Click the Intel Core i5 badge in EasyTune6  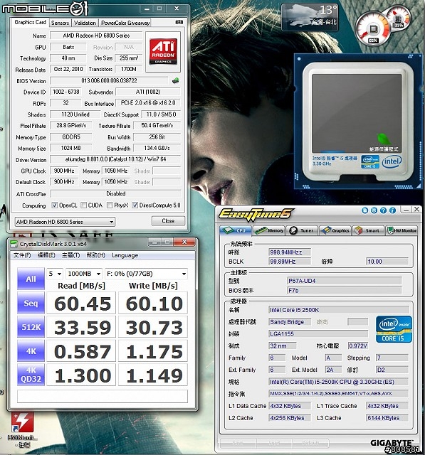pos(394,329)
